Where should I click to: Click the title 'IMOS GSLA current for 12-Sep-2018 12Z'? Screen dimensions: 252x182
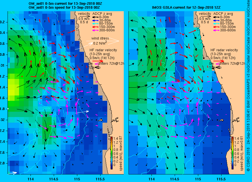186,7
